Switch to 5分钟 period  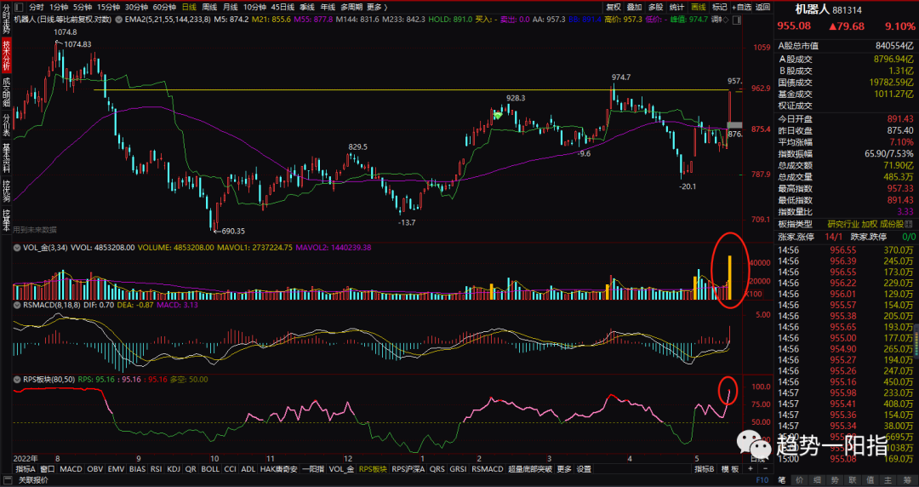(x=82, y=7)
